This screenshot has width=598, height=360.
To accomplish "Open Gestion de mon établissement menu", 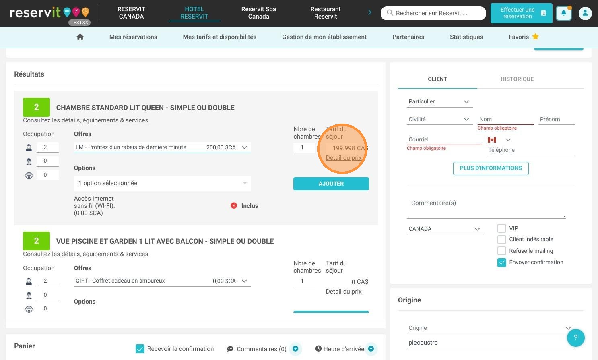I will [324, 37].
